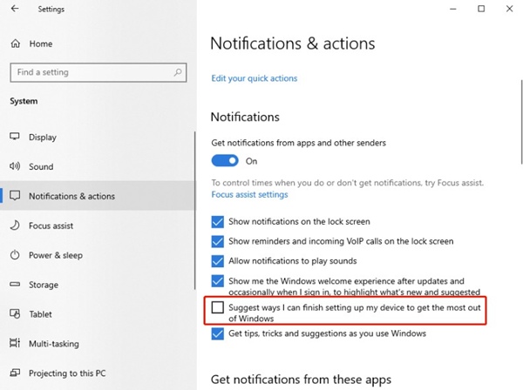Select Notifications & actions in sidebar
523x390 pixels.
pyautogui.click(x=98, y=196)
